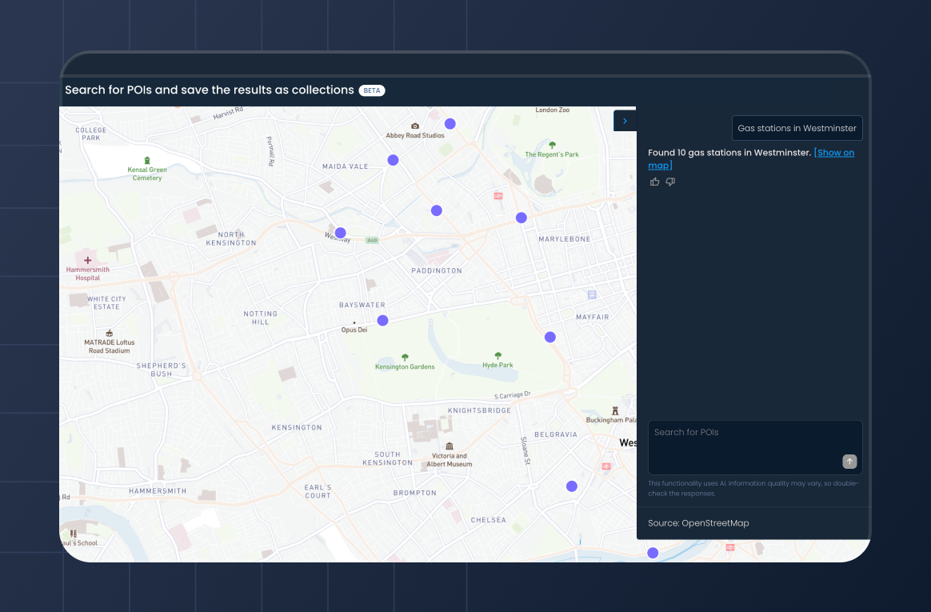Click the thumbs up feedback icon
The height and width of the screenshot is (612, 931).
[x=654, y=182]
